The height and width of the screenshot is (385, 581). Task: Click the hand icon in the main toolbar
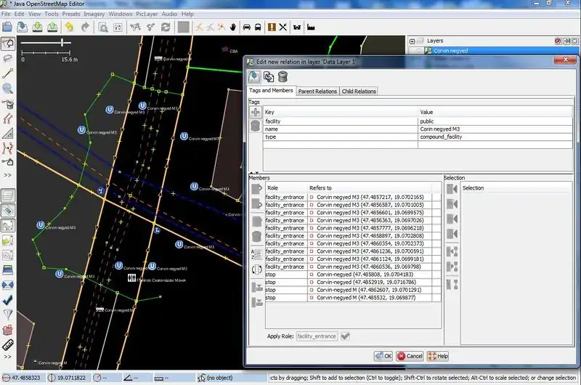click(x=232, y=27)
